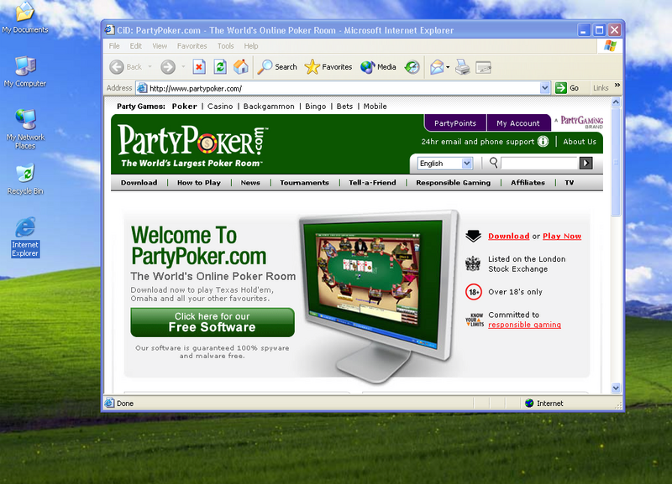Image resolution: width=672 pixels, height=484 pixels.
Task: Open the Favorites menu
Action: (192, 46)
